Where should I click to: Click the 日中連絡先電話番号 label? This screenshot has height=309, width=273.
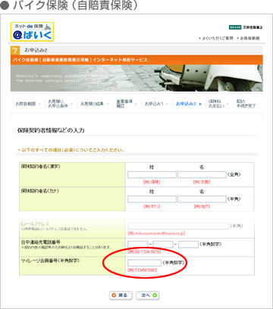click(41, 242)
